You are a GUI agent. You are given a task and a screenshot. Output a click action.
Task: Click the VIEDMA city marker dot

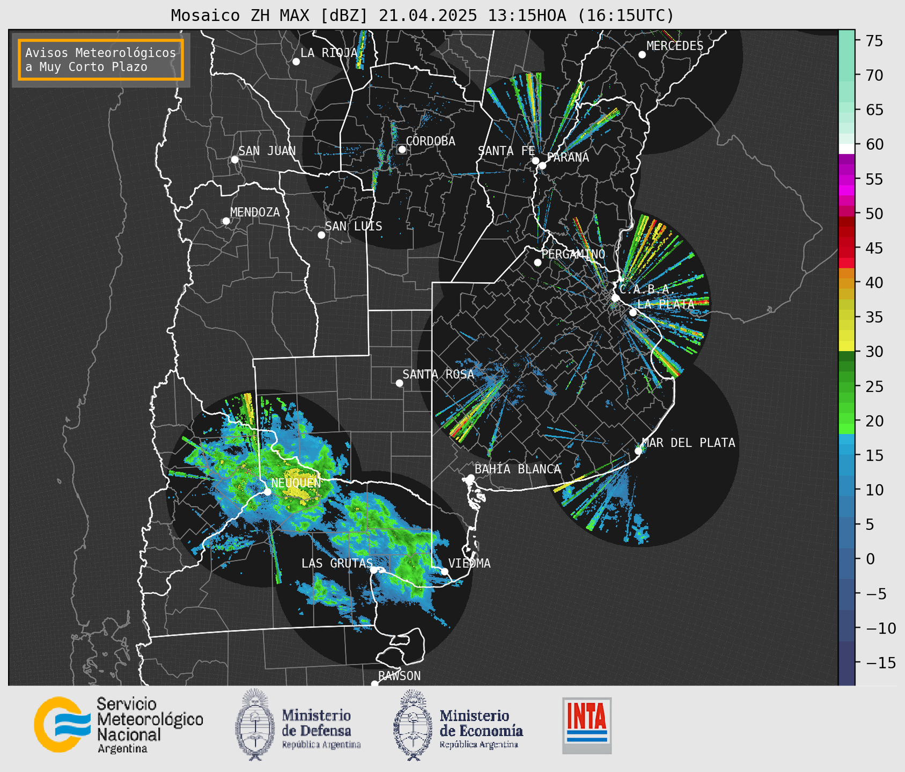pyautogui.click(x=444, y=571)
